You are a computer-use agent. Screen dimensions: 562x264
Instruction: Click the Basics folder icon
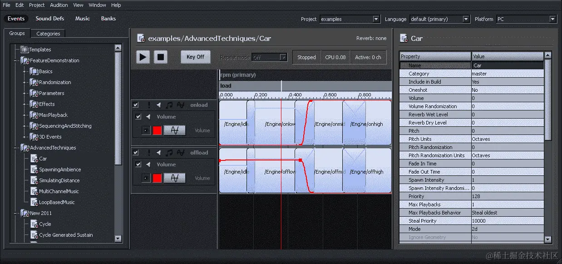34,71
